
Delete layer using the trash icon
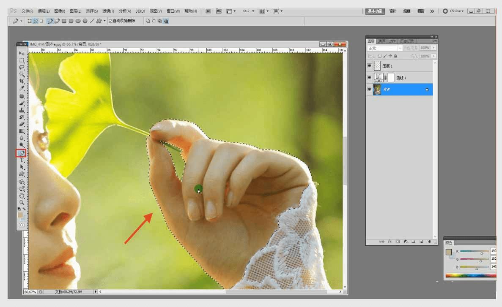429,242
